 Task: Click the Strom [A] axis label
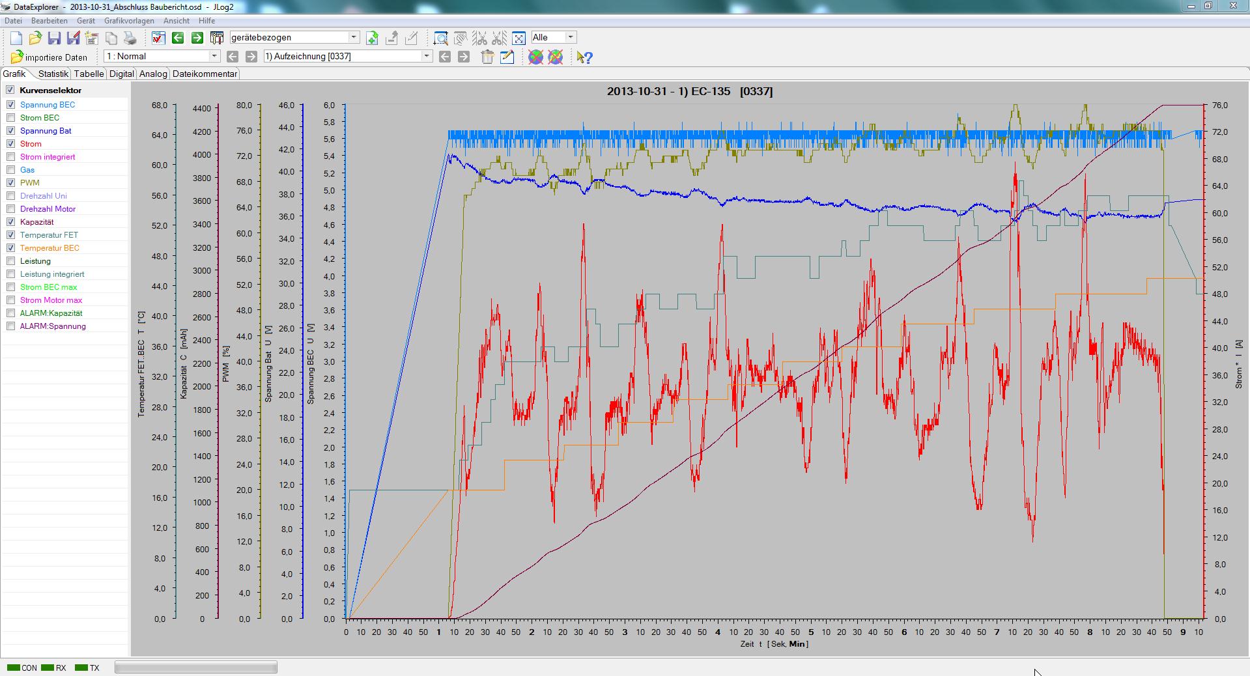(x=1238, y=365)
